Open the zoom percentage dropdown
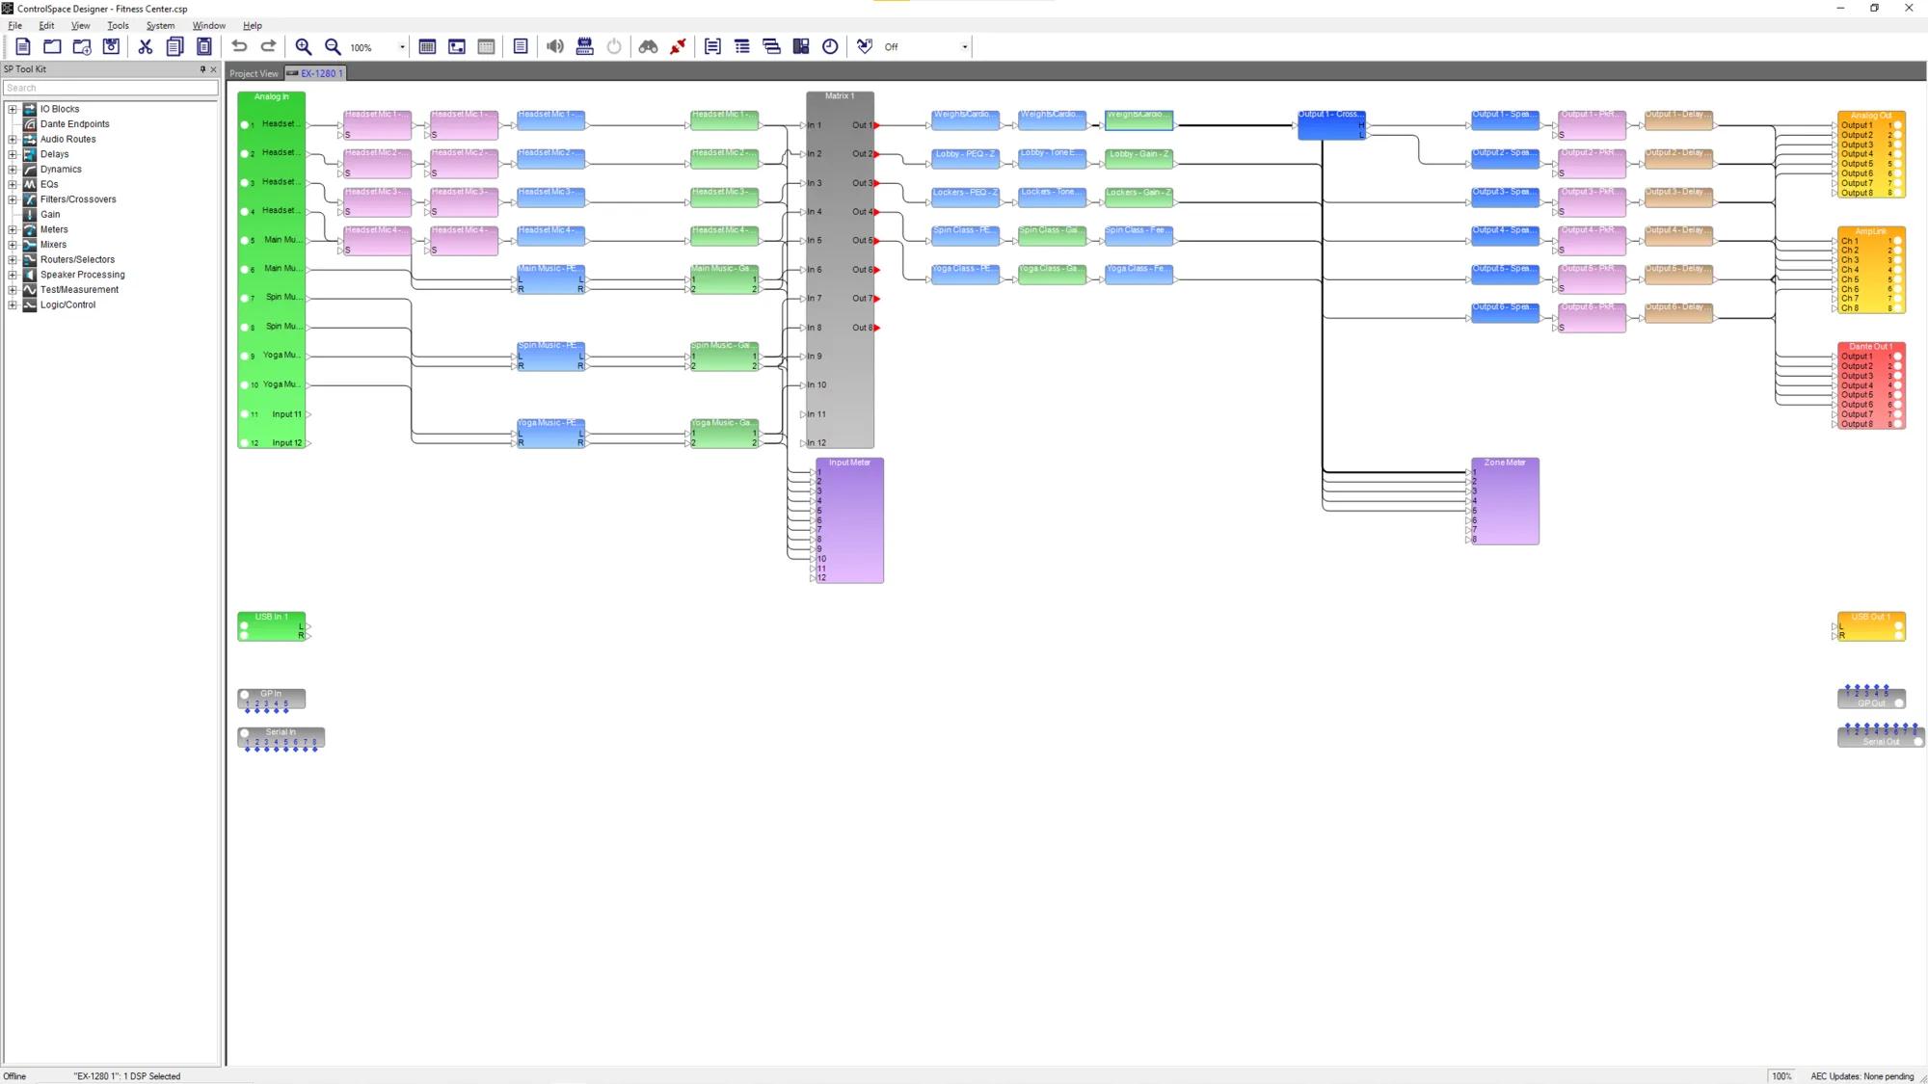This screenshot has height=1084, width=1928. click(x=402, y=47)
